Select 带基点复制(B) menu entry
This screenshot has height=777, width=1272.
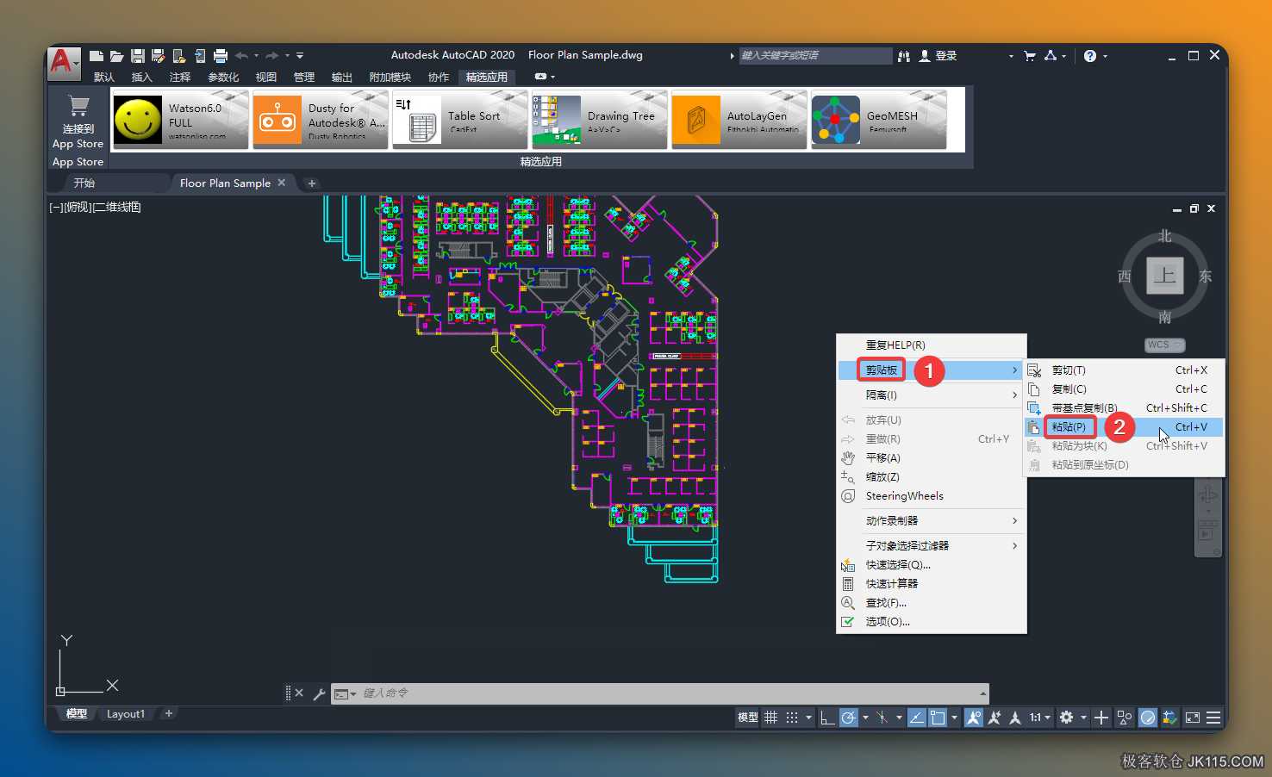tap(1124, 408)
